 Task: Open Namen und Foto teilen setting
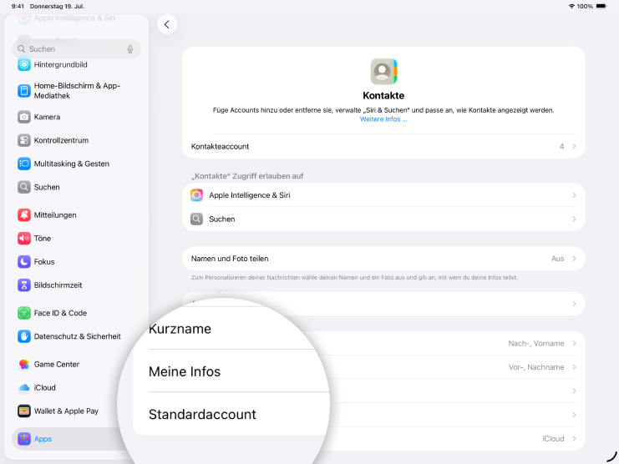(x=383, y=259)
